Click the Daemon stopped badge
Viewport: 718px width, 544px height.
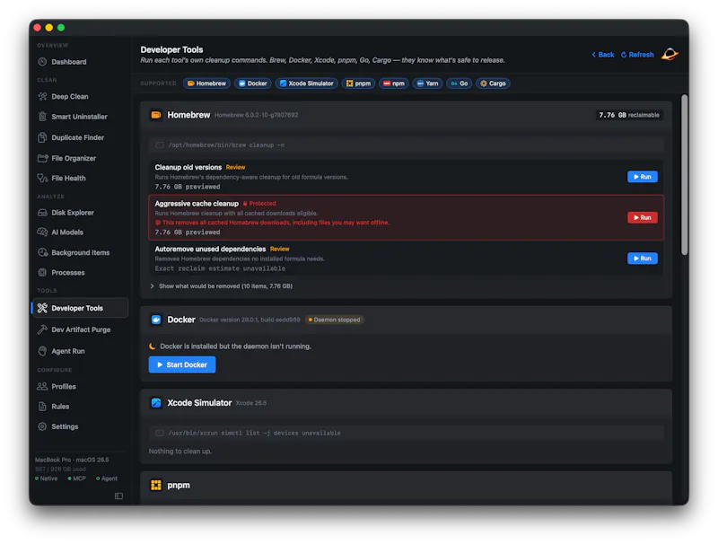pyautogui.click(x=334, y=320)
